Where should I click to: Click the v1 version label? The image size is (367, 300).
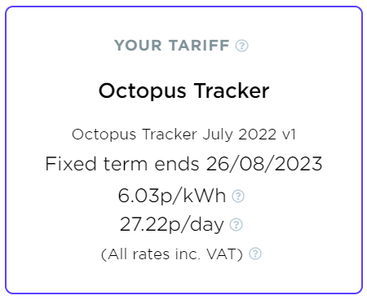click(x=289, y=135)
